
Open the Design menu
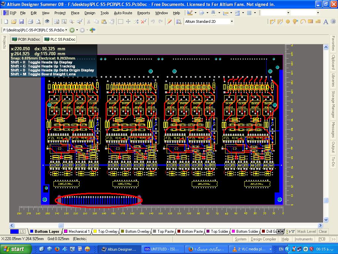tap(90, 13)
